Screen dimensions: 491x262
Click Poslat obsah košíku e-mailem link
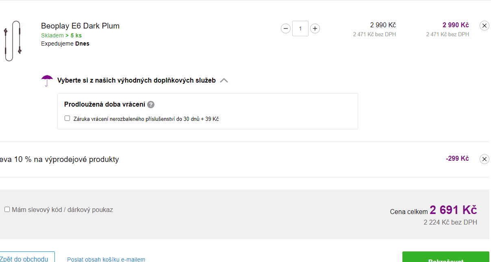pyautogui.click(x=106, y=259)
